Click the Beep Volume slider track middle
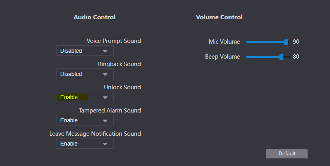Screen dimensions: 330x166 (268, 57)
